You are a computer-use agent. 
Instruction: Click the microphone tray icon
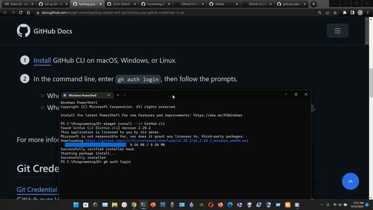pyautogui.click(x=328, y=205)
